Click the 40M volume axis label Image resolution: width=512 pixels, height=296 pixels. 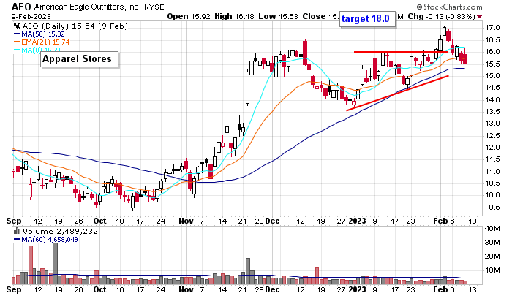tap(492, 229)
